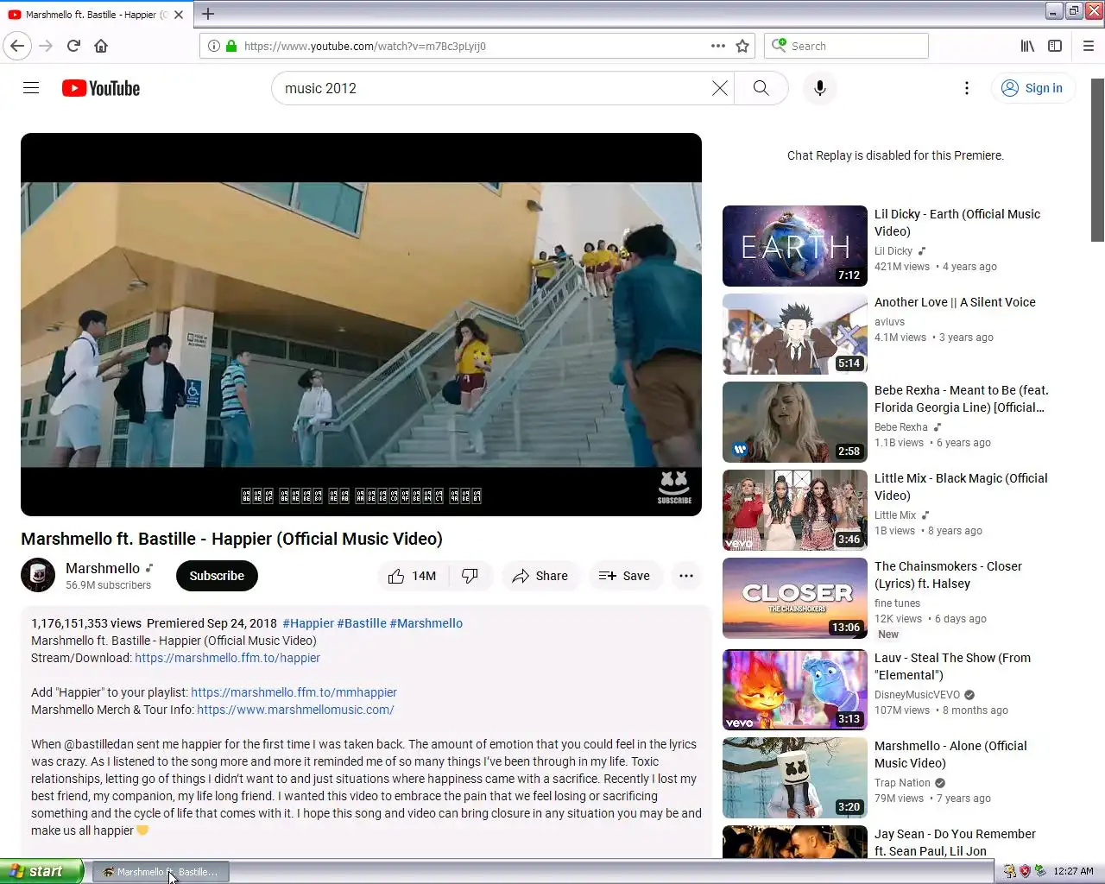Screen dimensions: 1105x884
Task: Clear the search box with X icon
Action: tap(720, 88)
